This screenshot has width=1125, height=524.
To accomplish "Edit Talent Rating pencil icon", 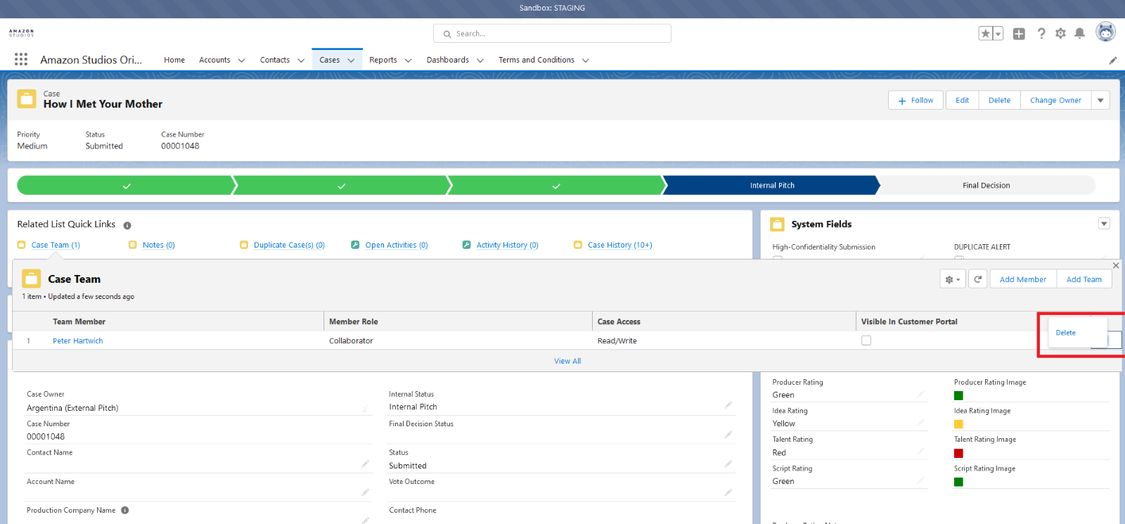I will coord(920,452).
